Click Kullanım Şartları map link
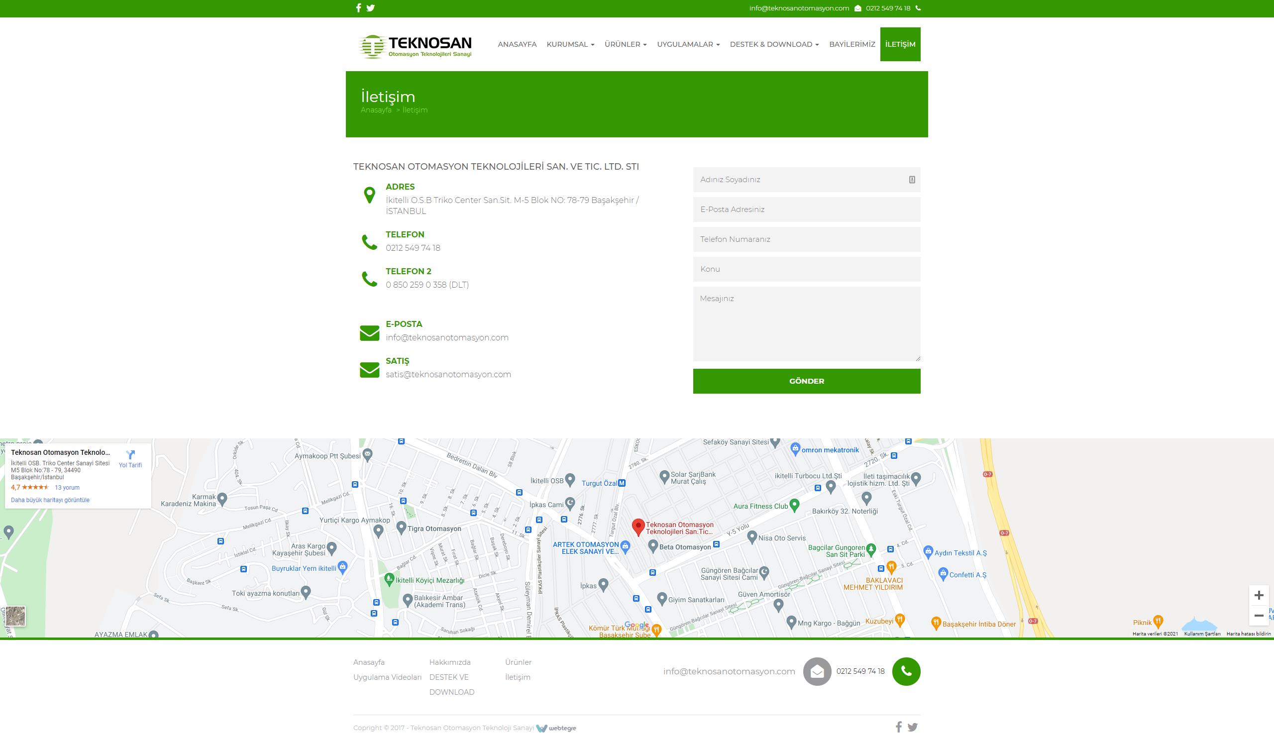Screen dimensions: 1274x740 [1202, 634]
